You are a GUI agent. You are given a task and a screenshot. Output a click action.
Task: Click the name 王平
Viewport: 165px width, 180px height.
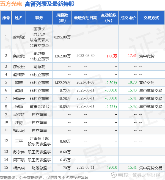19,141
